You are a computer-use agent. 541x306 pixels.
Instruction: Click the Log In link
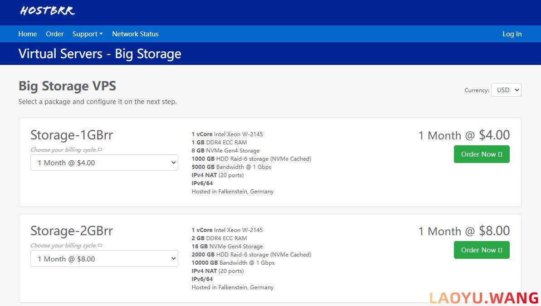(x=512, y=34)
